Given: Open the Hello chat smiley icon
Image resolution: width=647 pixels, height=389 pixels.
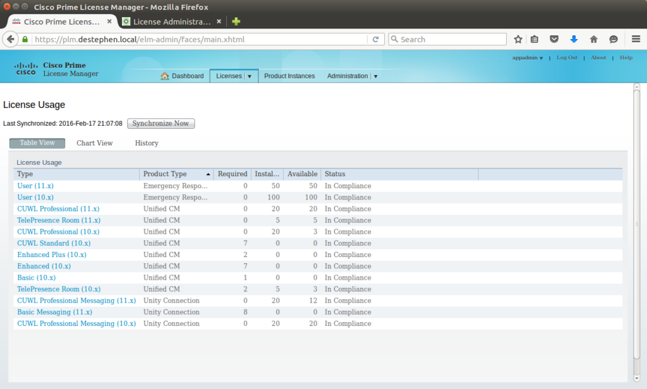Looking at the screenshot, I should pyautogui.click(x=614, y=39).
